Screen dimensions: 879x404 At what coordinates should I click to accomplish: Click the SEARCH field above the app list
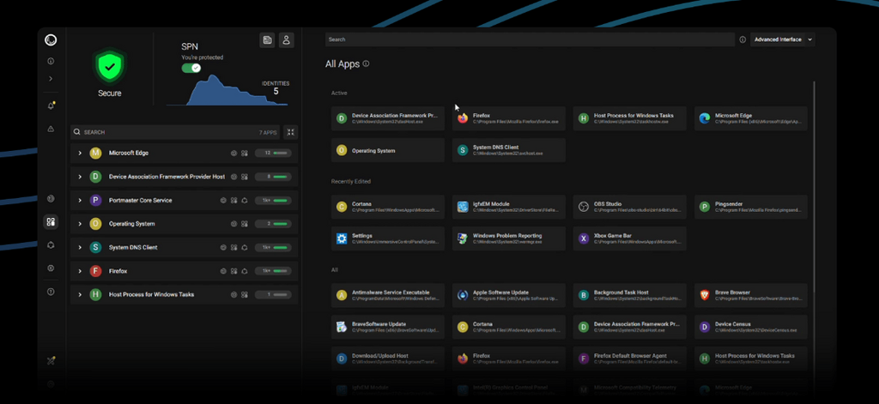[x=175, y=132]
